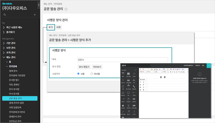Click the sidebar search magnifier icon

tap(5, 15)
